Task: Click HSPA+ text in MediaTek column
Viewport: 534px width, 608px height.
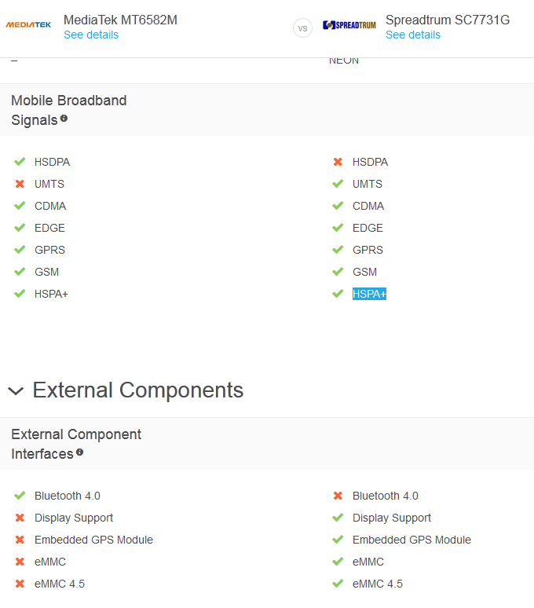Action: [x=51, y=295]
